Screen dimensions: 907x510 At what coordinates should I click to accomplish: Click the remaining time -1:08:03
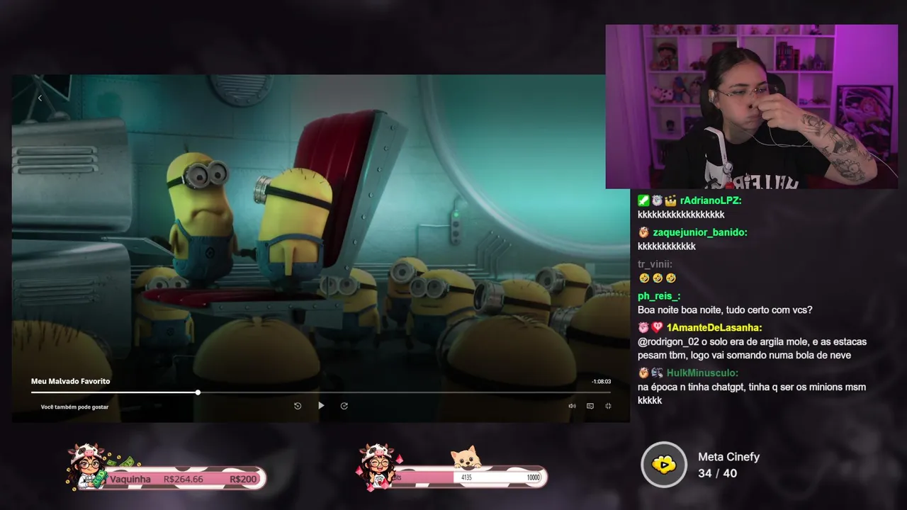[601, 382]
